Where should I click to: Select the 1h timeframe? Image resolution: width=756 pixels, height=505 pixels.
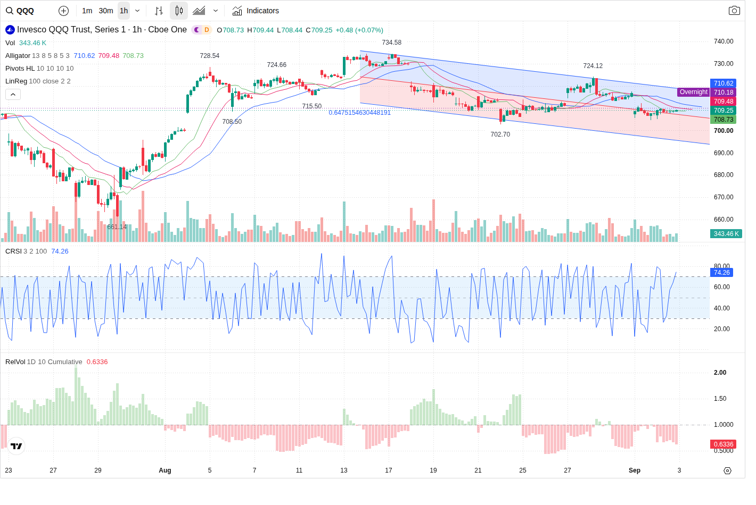pos(124,11)
